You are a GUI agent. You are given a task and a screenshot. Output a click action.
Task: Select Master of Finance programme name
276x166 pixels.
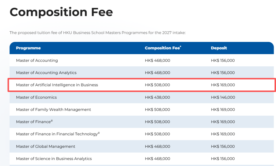34,122
